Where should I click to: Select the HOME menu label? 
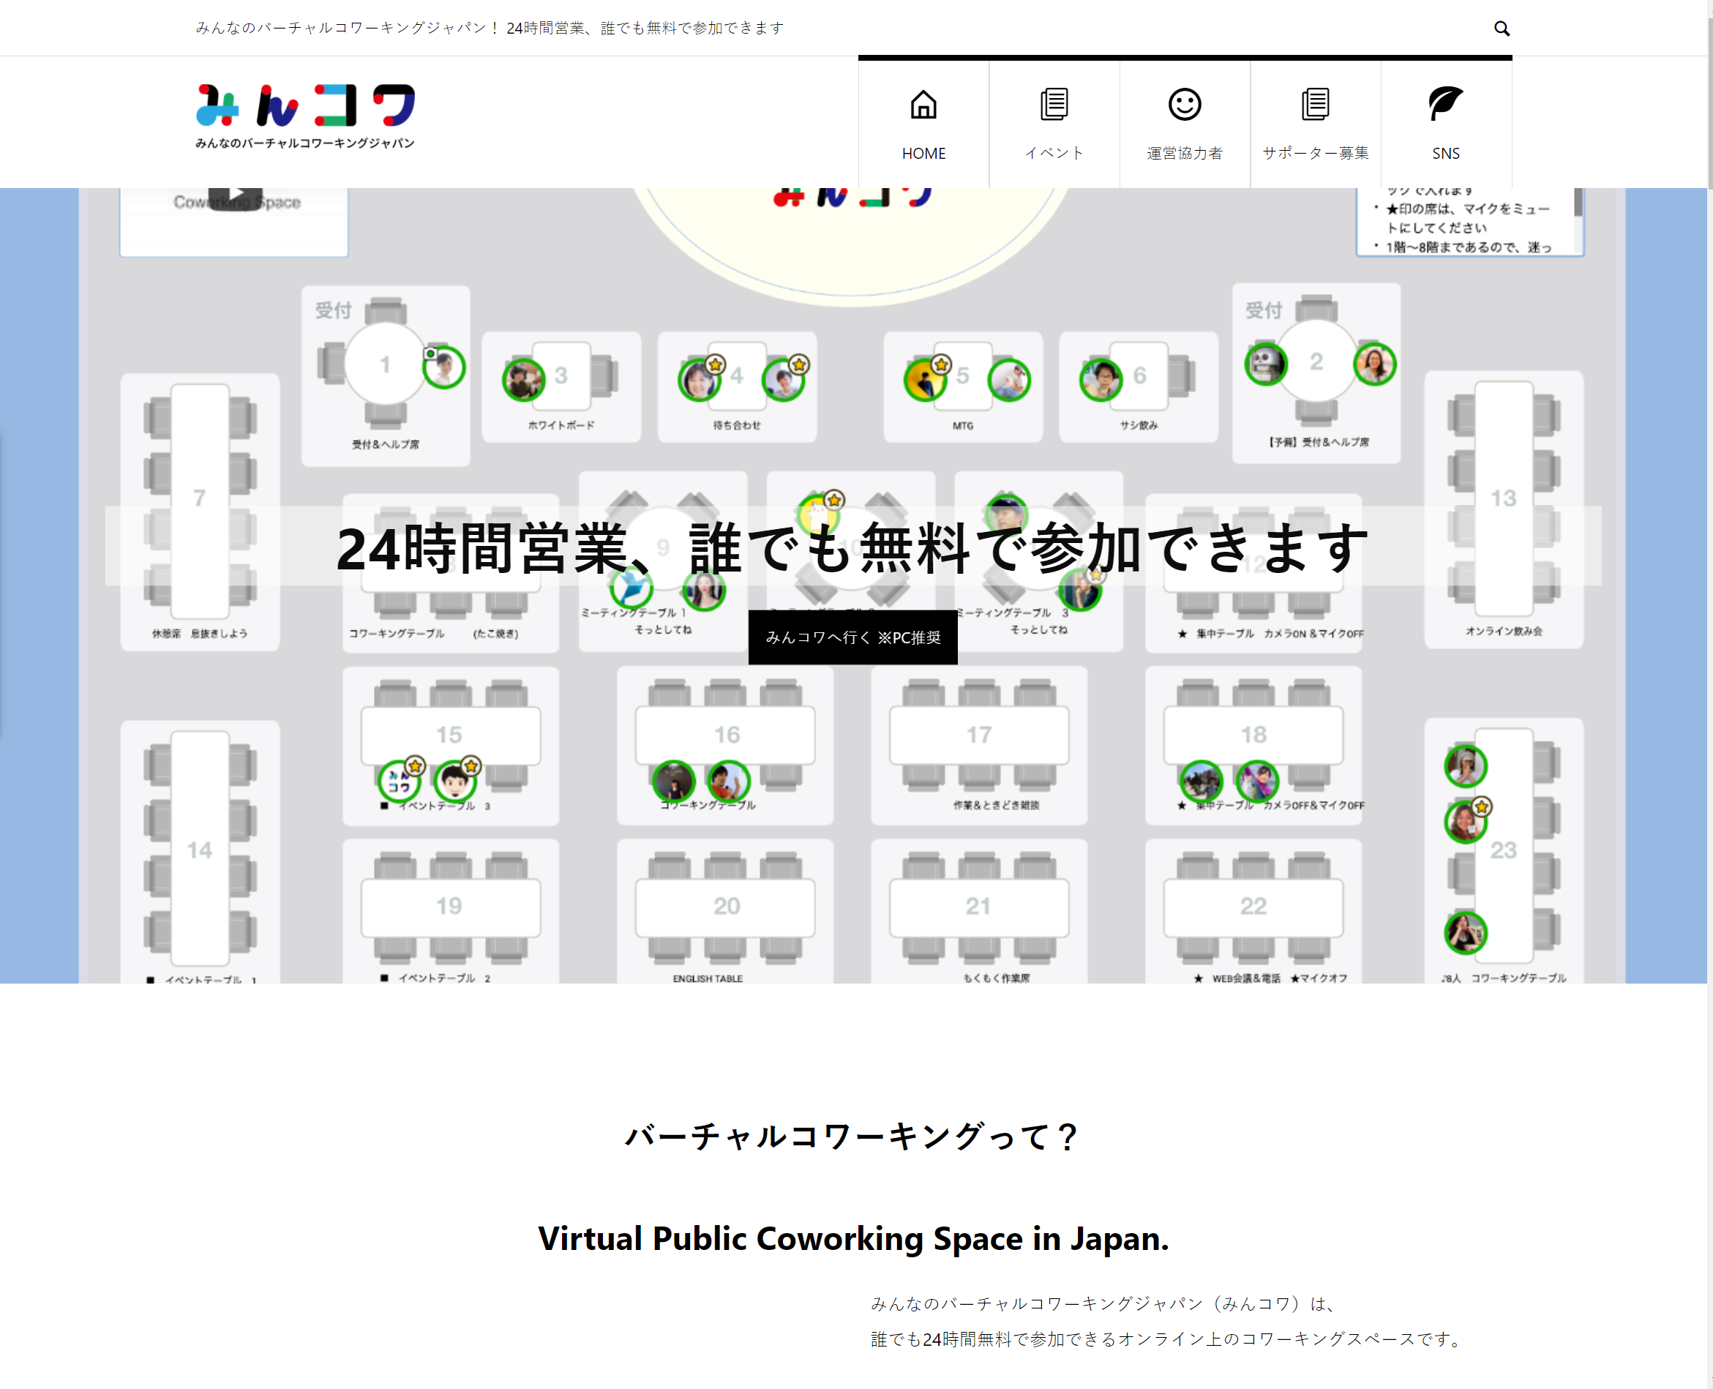point(923,154)
